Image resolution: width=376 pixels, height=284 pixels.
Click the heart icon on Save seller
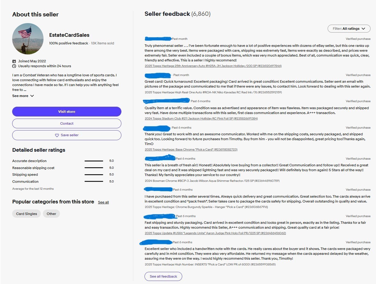pos(57,135)
